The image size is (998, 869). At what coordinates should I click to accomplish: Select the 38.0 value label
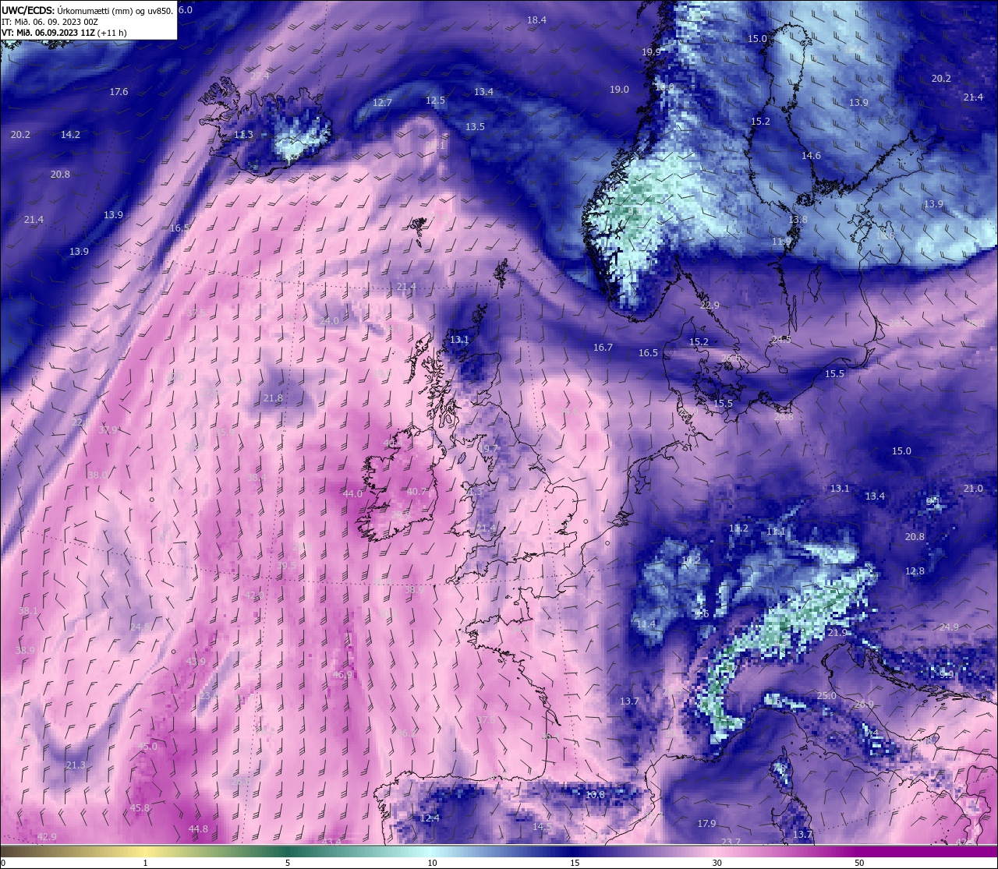(x=97, y=475)
